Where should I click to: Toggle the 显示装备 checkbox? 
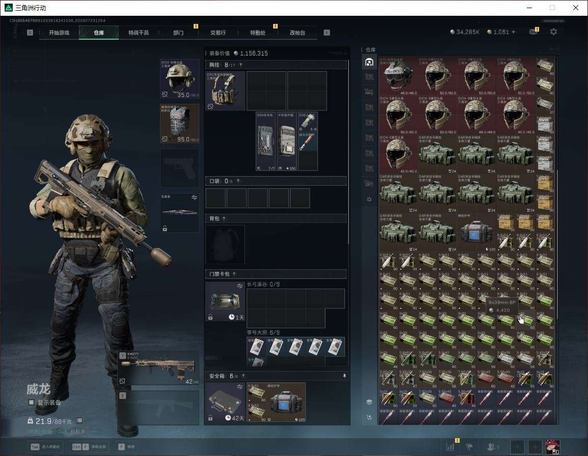(x=31, y=403)
